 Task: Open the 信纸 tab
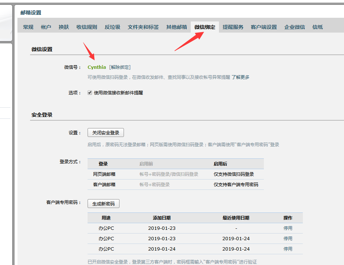tap(318, 27)
